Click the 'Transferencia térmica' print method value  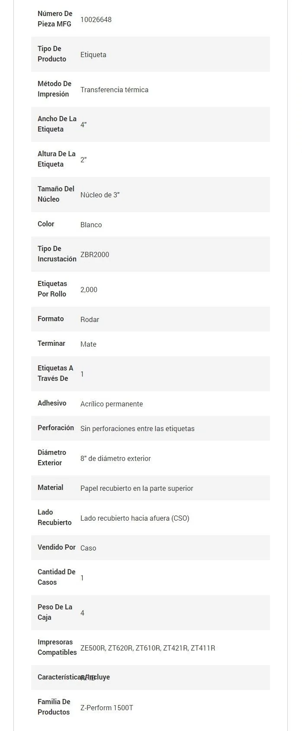[114, 90]
